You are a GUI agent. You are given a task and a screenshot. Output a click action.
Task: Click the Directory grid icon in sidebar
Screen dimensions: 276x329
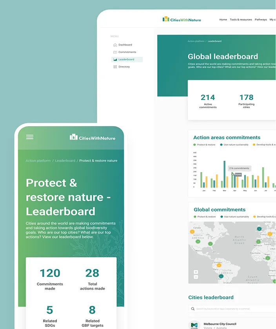[x=115, y=67]
